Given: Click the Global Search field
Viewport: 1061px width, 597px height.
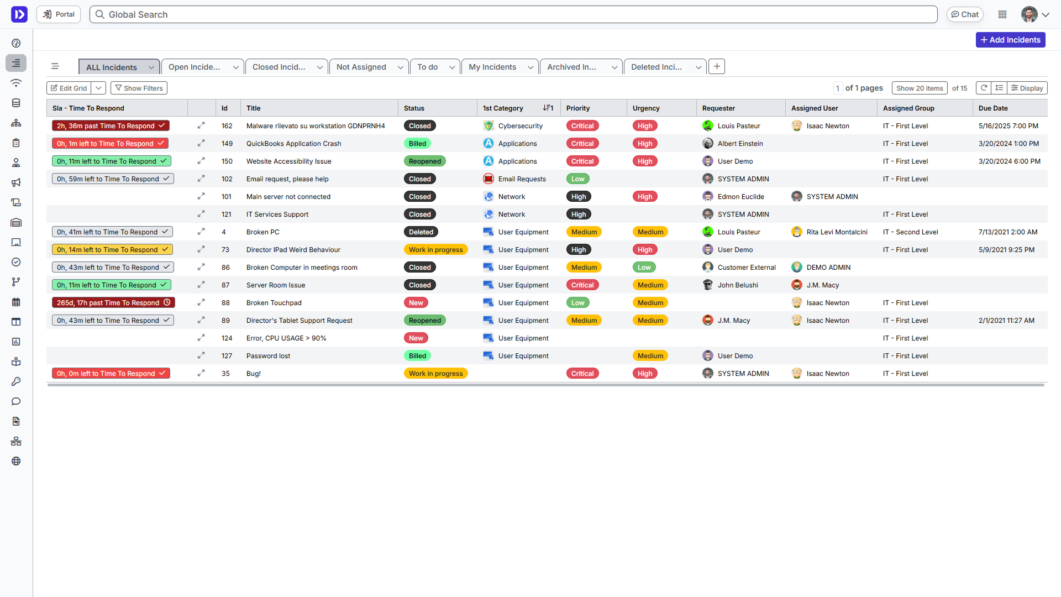Looking at the screenshot, I should 514,14.
